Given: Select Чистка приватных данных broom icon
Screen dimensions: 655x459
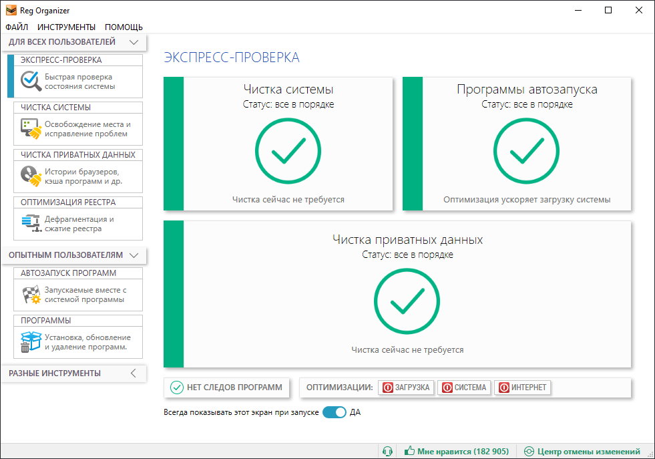Looking at the screenshot, I should 31,176.
